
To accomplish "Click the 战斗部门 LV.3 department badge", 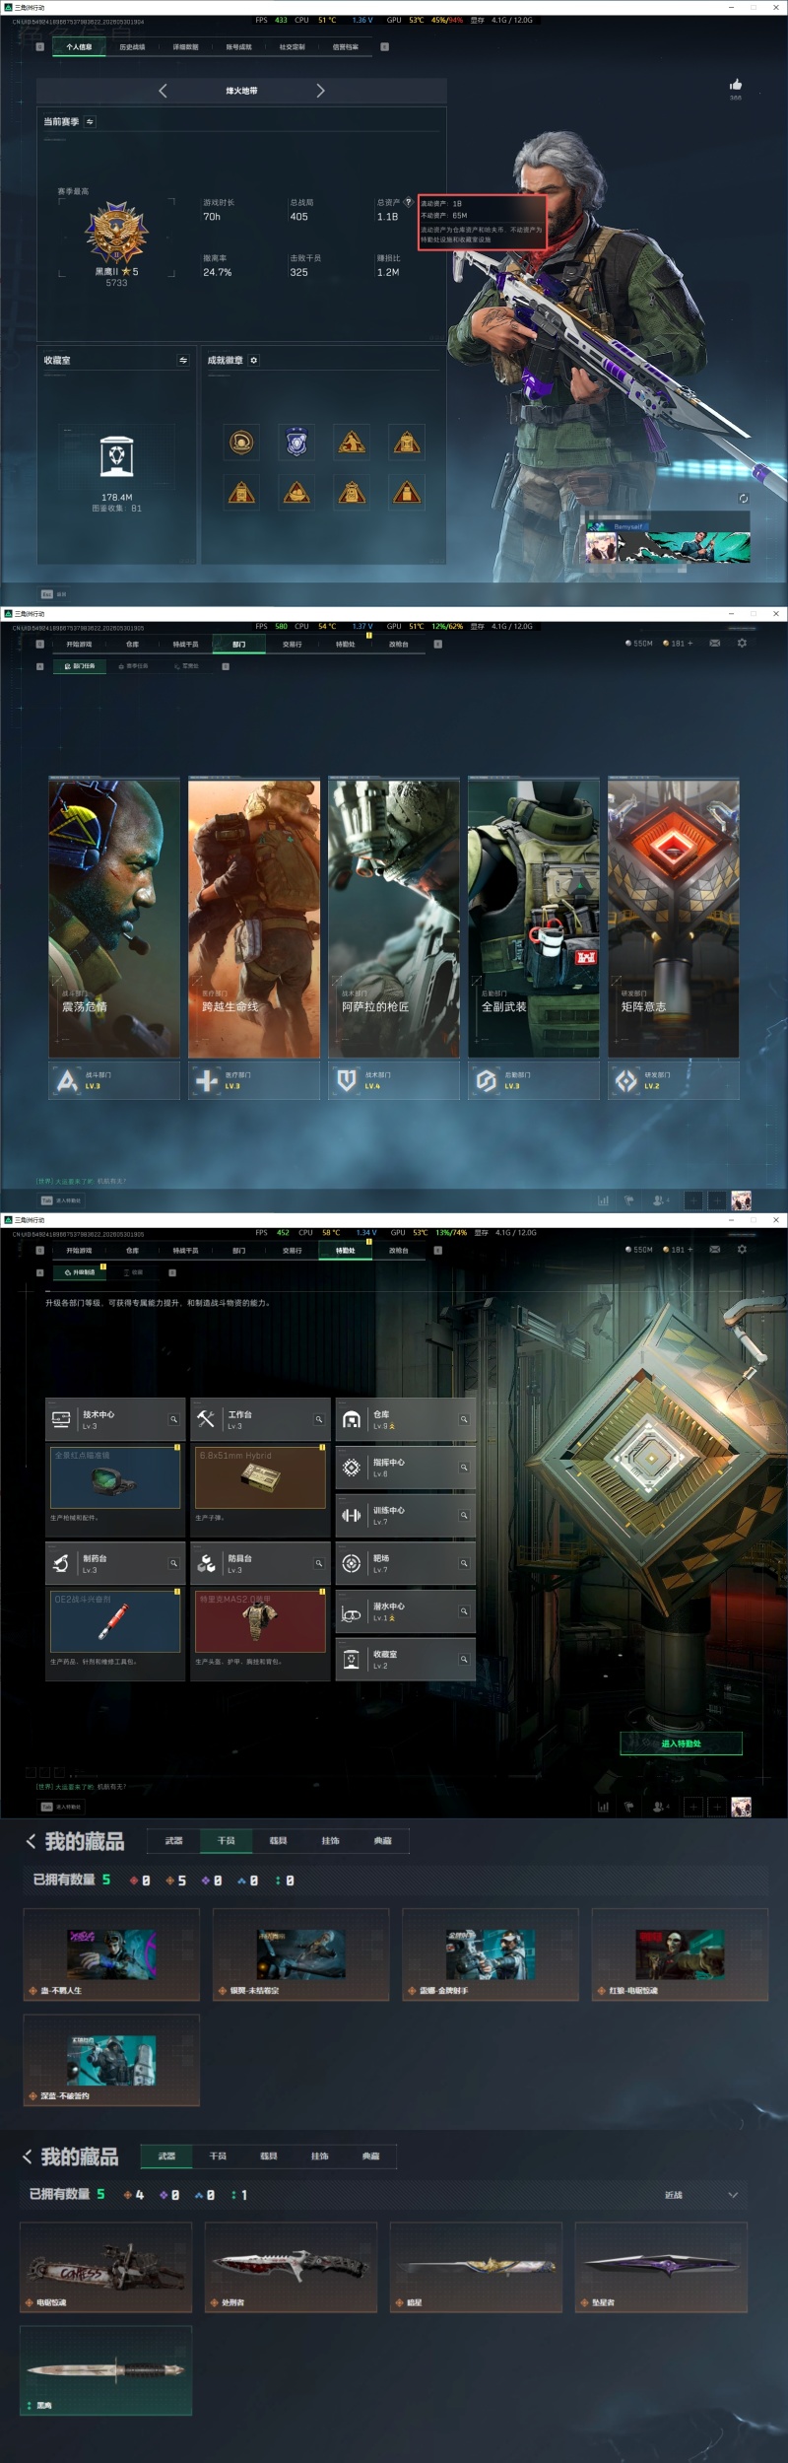I will pos(114,1080).
